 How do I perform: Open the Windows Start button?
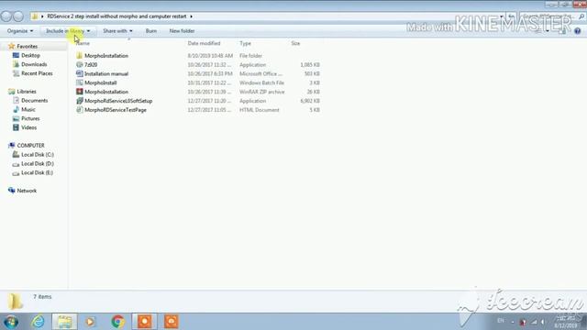pyautogui.click(x=11, y=322)
